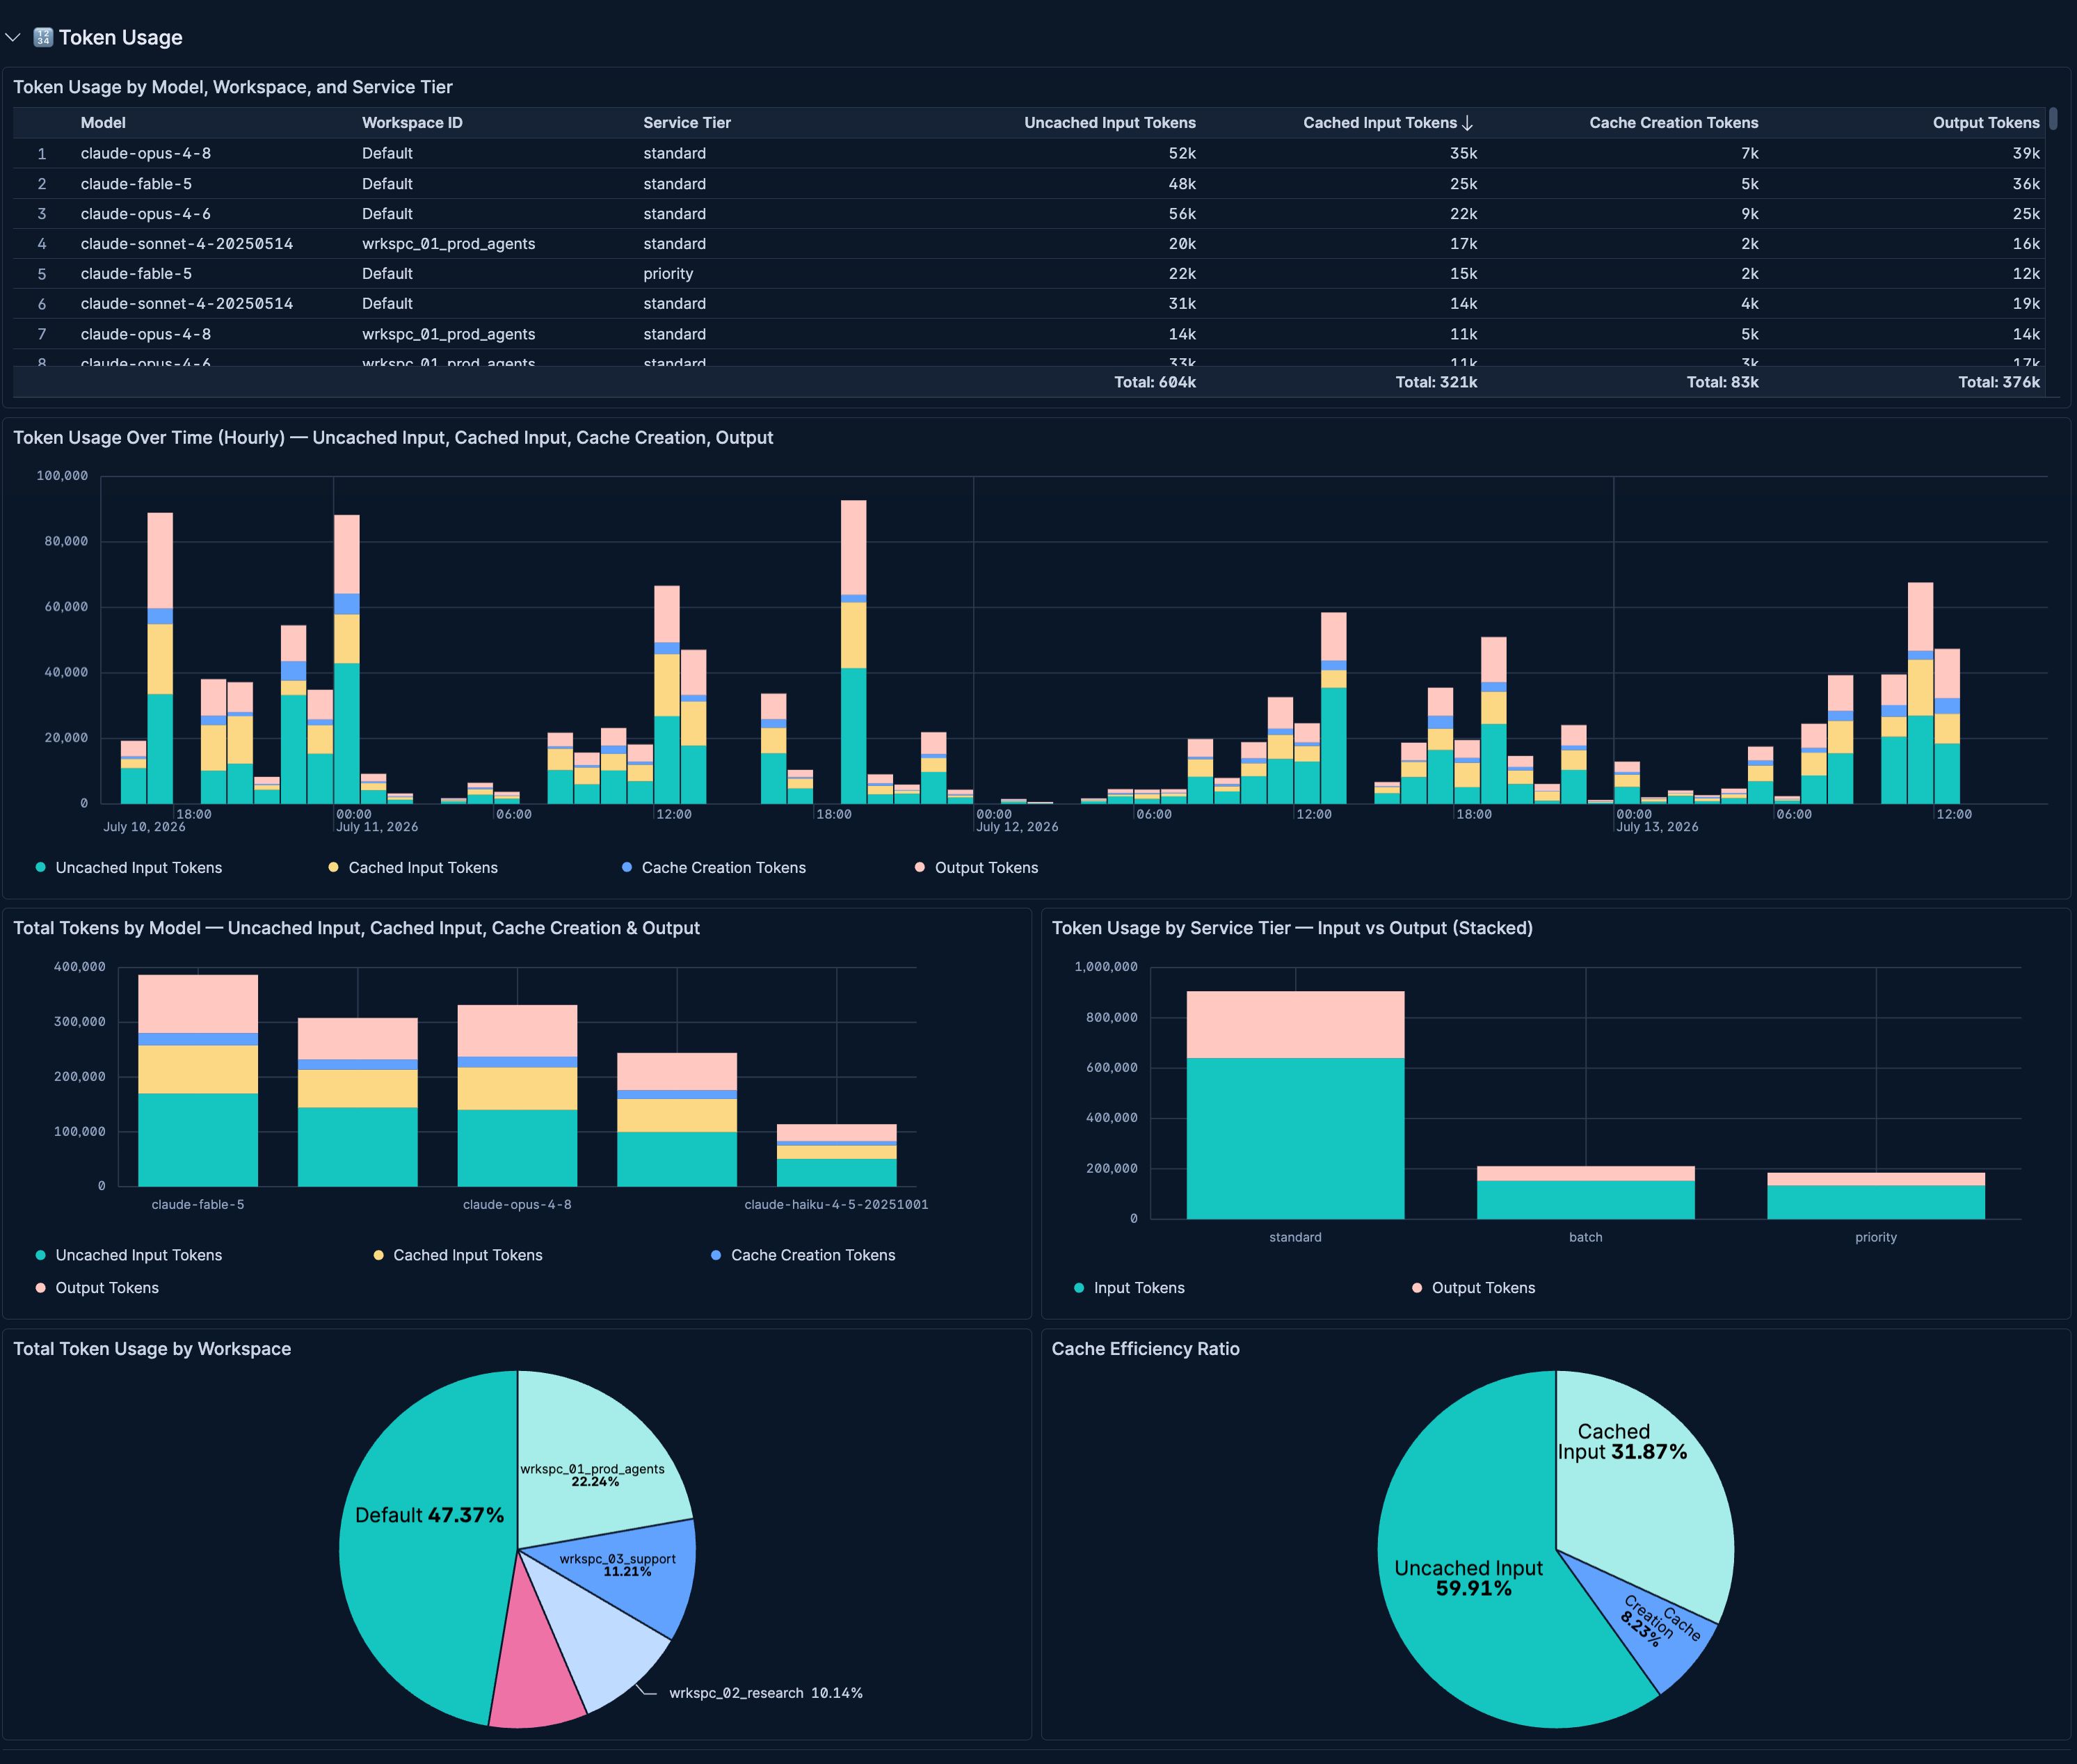Toggle Cached Input Tokens legend in hourly chart
This screenshot has width=2077, height=1764.
tap(413, 868)
